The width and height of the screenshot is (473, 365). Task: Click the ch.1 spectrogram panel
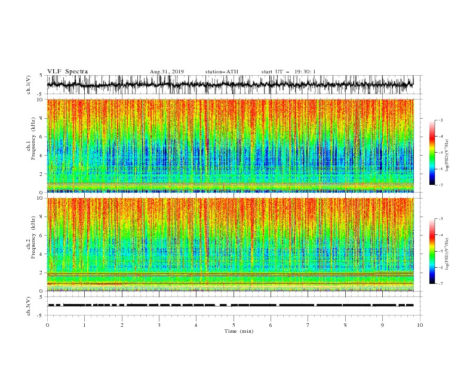tap(230, 146)
